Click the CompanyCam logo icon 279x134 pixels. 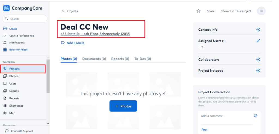click(7, 8)
